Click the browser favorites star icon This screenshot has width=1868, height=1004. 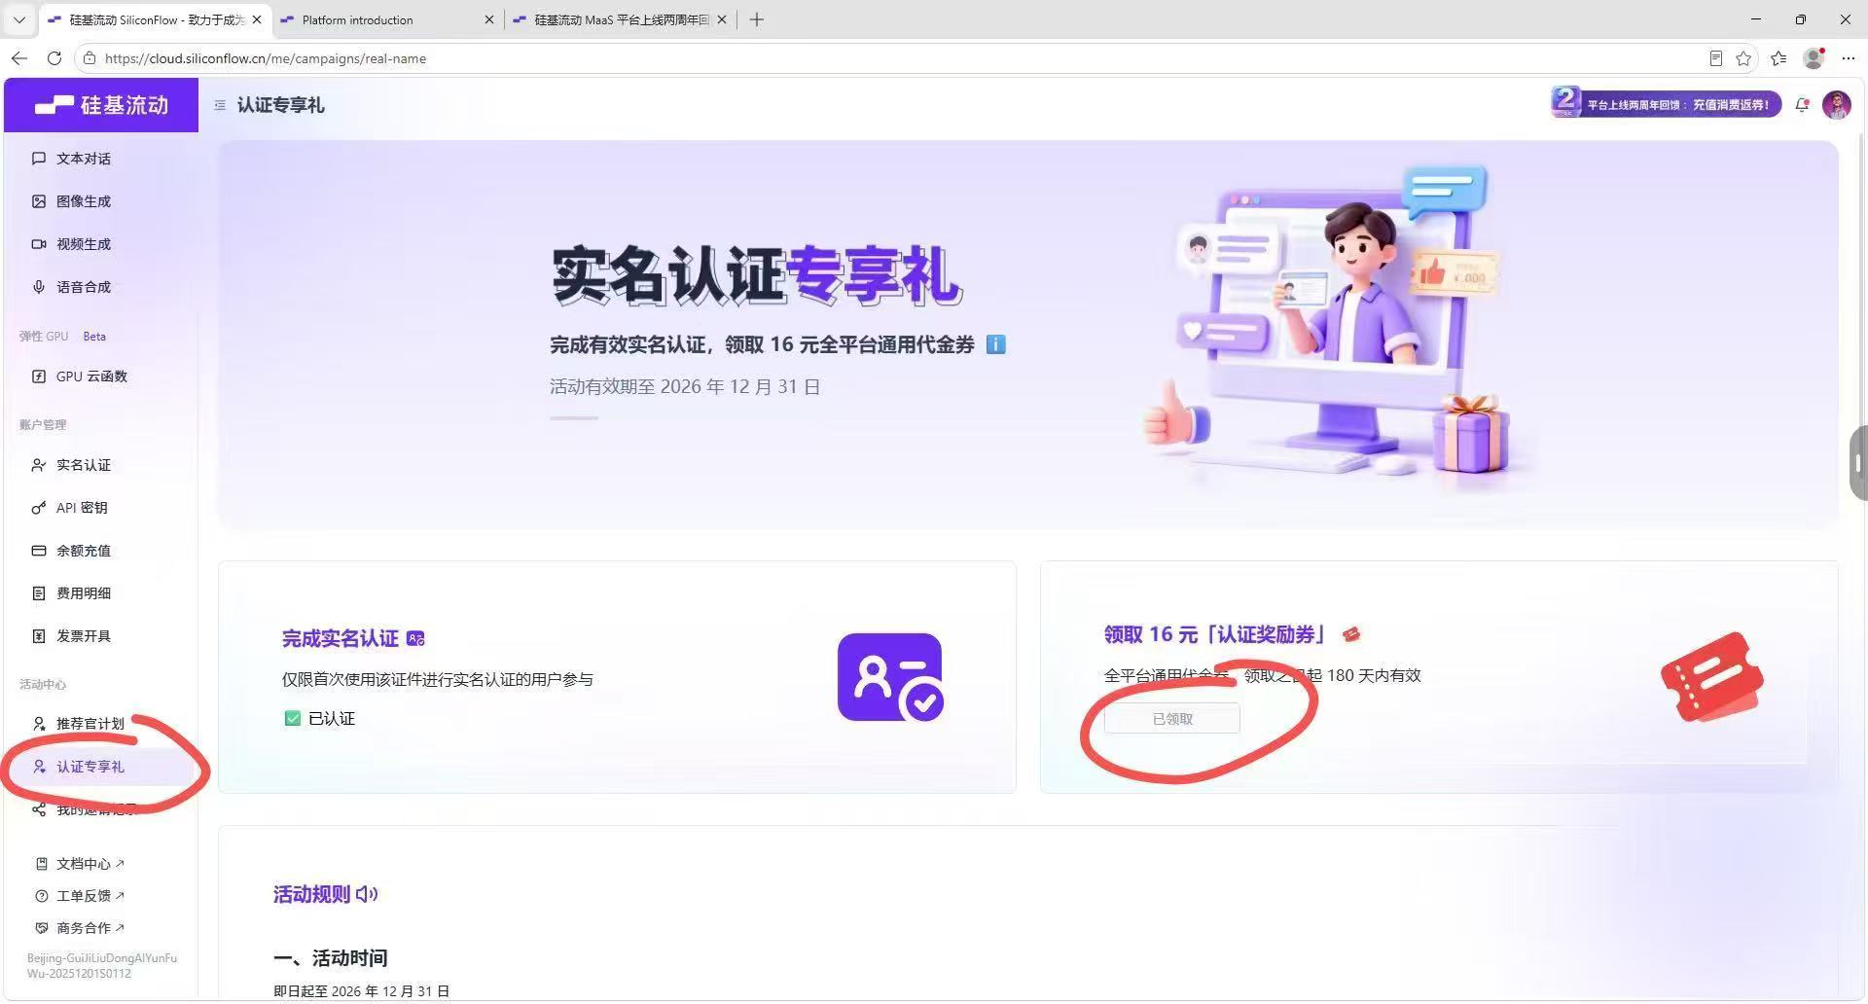tap(1743, 58)
